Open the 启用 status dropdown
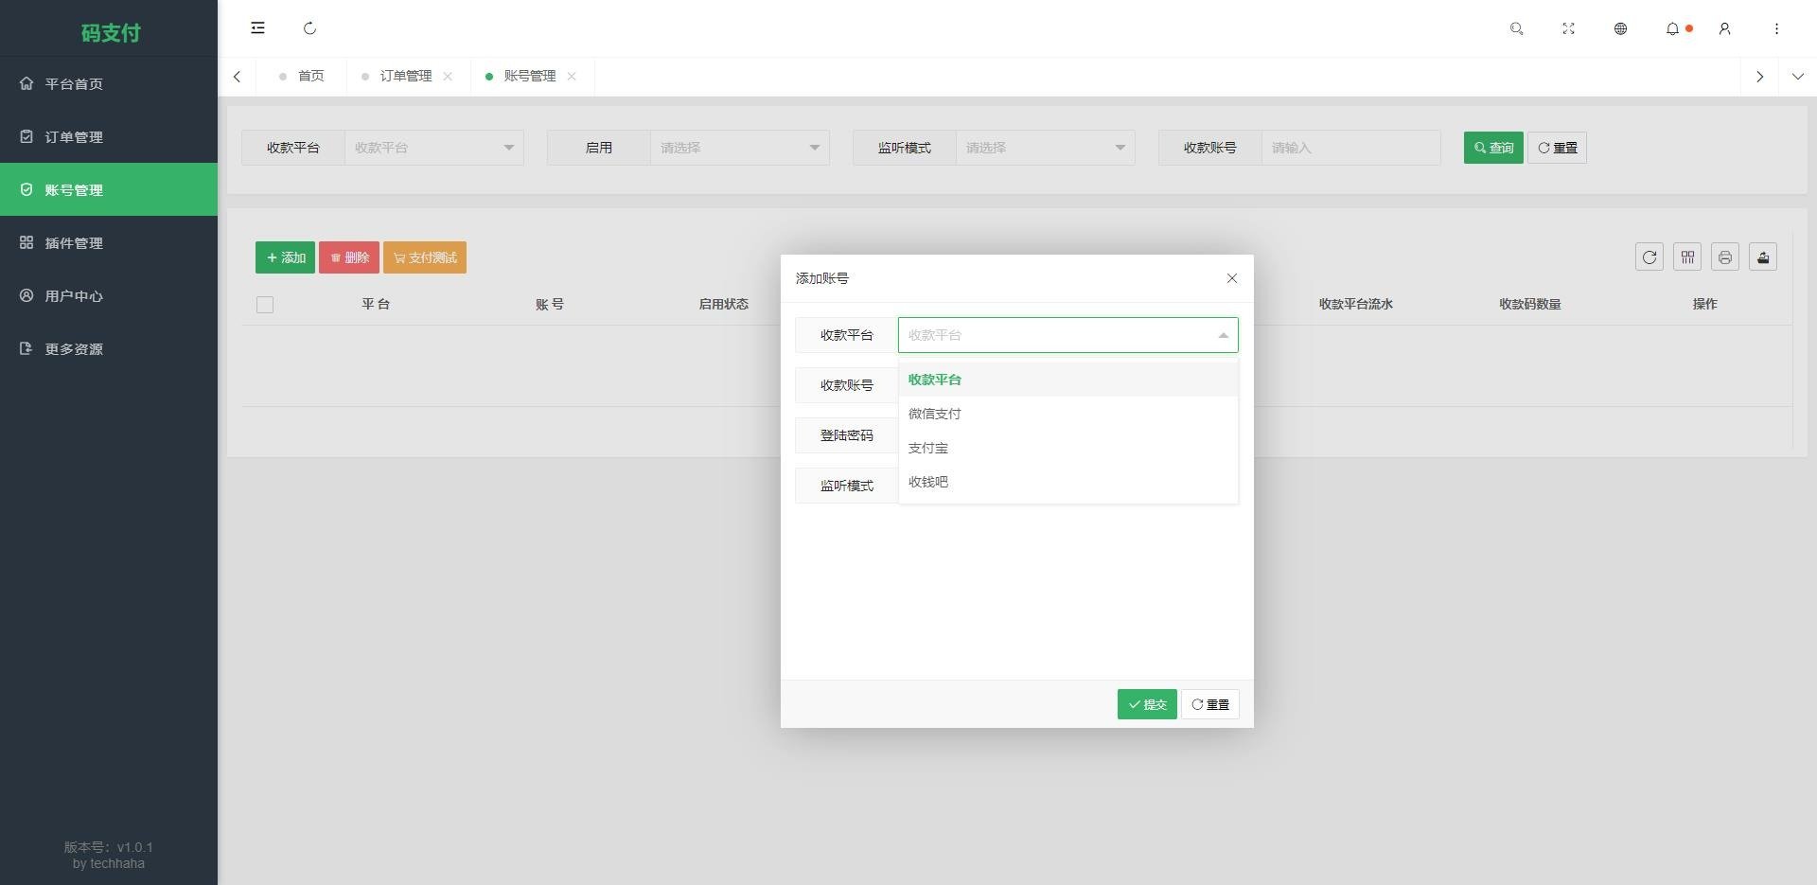This screenshot has height=885, width=1817. coord(739,148)
